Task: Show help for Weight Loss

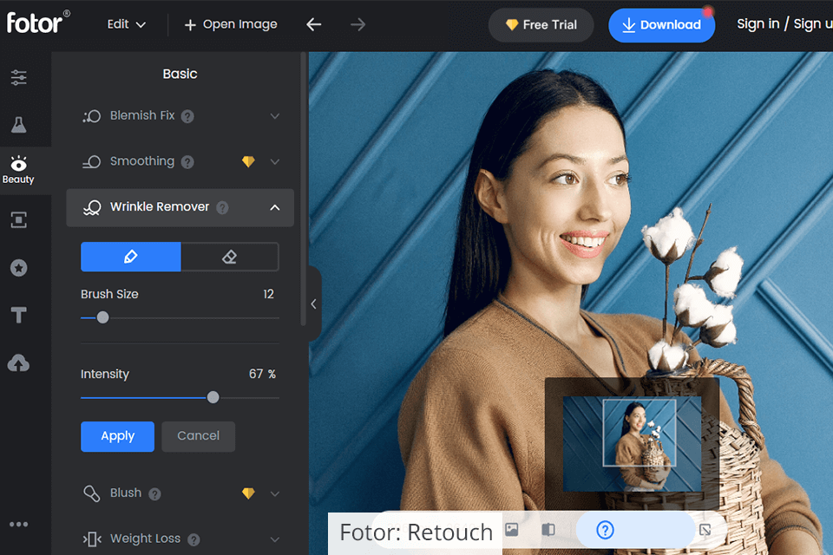Action: click(x=193, y=540)
